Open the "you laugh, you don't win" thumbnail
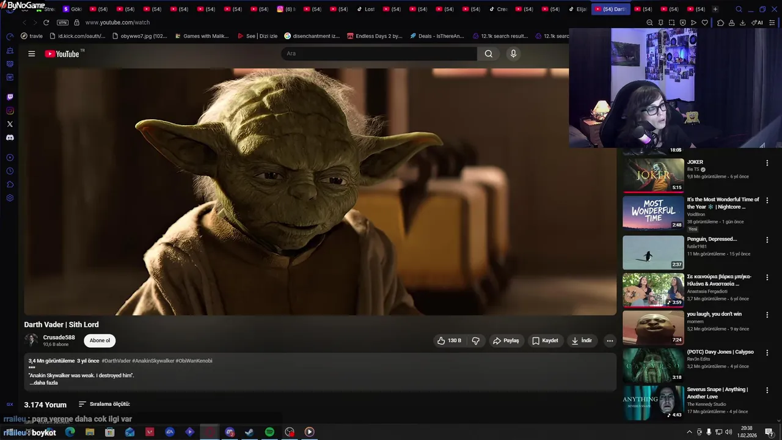This screenshot has width=782, height=440. pos(653,327)
